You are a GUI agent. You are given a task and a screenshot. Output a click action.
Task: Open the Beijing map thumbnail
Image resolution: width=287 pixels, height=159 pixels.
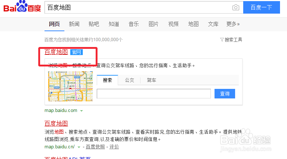coord(71,86)
